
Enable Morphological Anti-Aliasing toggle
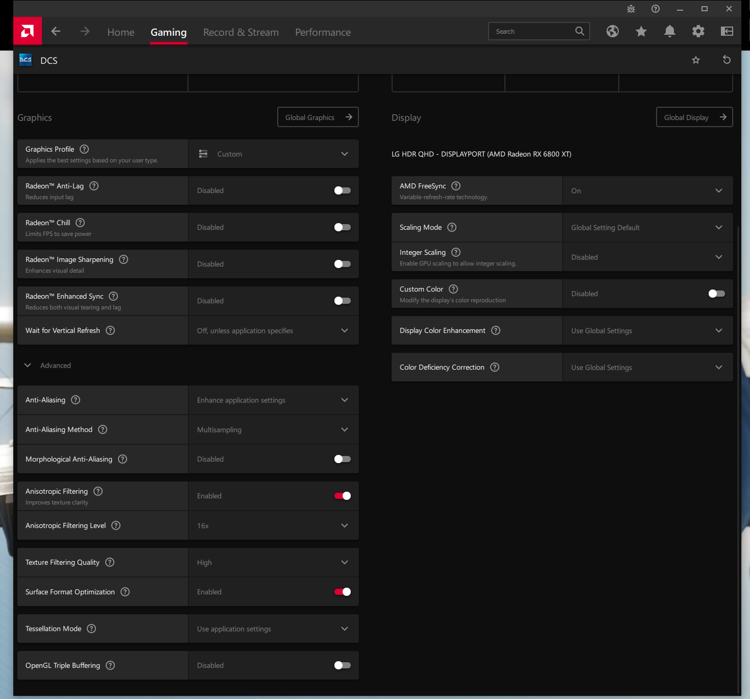[x=342, y=459]
